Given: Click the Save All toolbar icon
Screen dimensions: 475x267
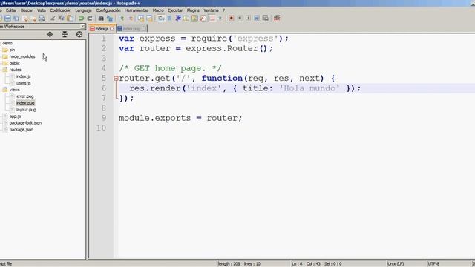Looking at the screenshot, I should 16,18.
